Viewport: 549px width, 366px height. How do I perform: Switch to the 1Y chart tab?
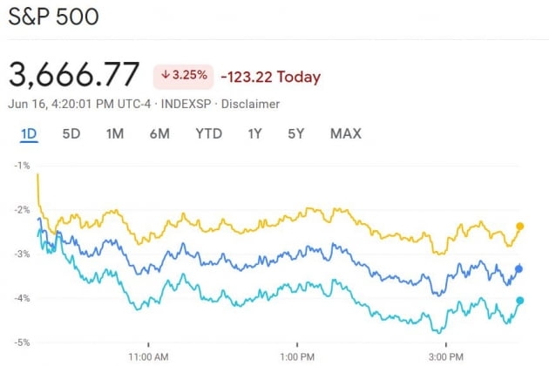click(254, 134)
